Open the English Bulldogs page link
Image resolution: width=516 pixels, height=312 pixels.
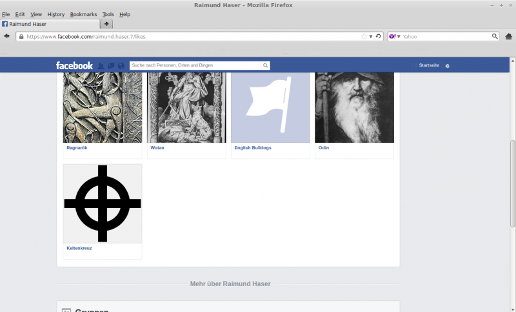coord(253,147)
